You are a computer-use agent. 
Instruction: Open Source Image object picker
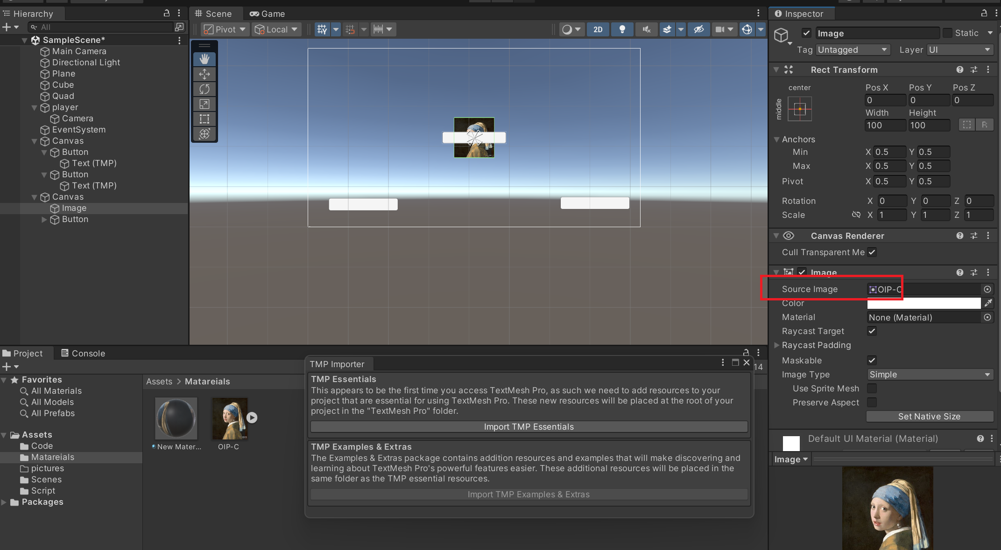[987, 289]
